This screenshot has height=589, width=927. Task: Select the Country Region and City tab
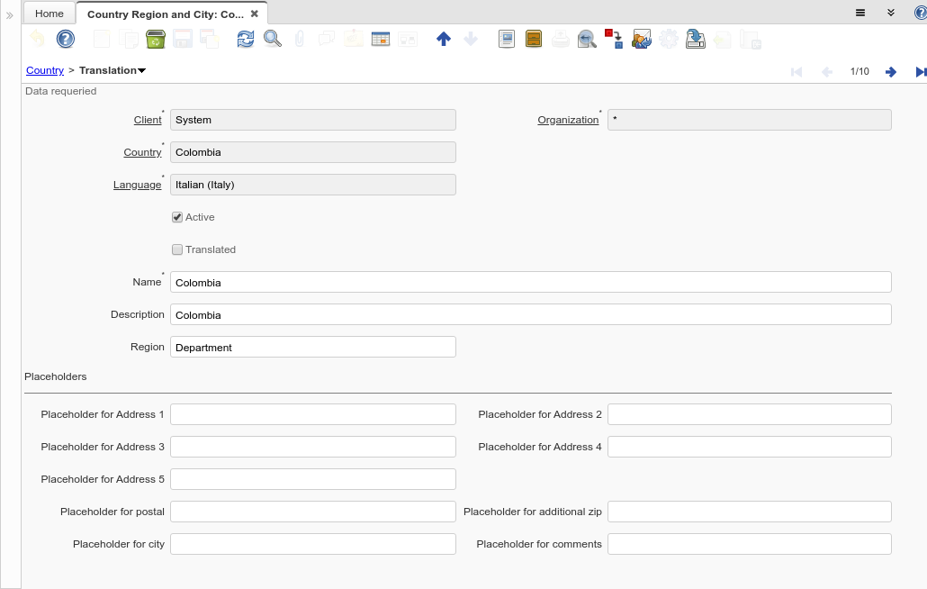click(x=164, y=14)
